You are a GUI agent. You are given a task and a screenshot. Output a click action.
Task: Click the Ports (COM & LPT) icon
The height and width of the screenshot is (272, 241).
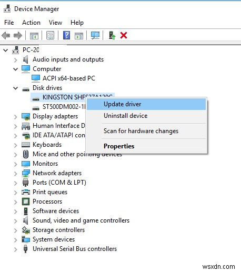[26, 183]
